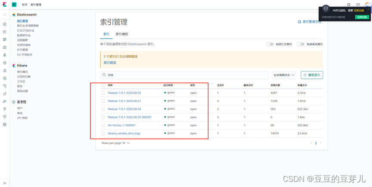Click yellow 深度加速 link in popup
Screen dimensions: 372x187
tap(359, 10)
